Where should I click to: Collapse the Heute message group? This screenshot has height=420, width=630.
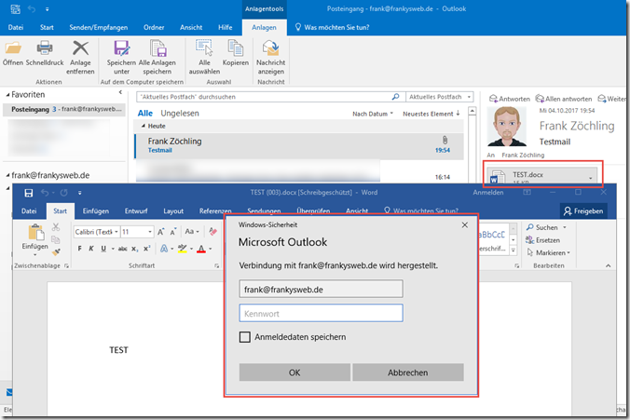click(144, 126)
